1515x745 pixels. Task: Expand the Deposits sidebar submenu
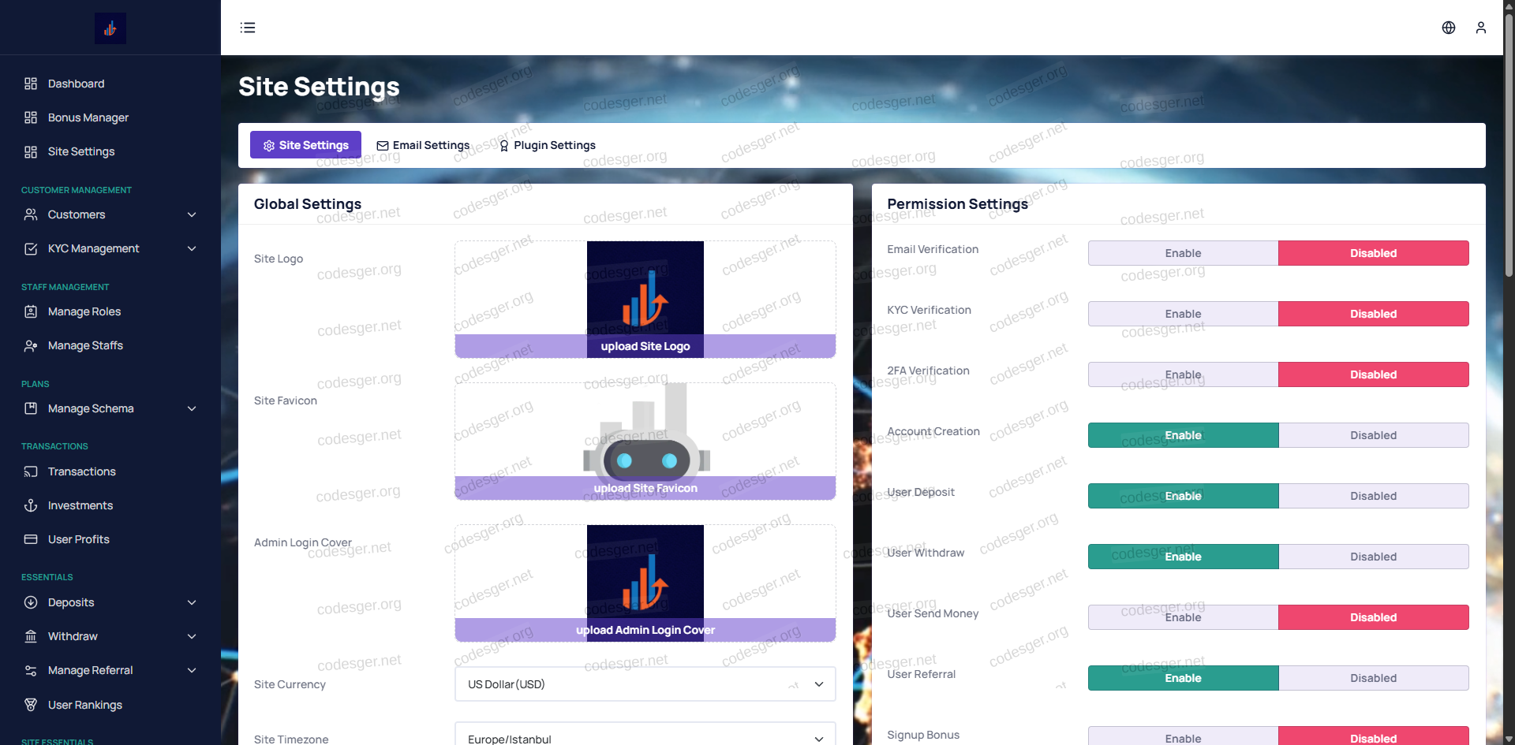tap(191, 602)
